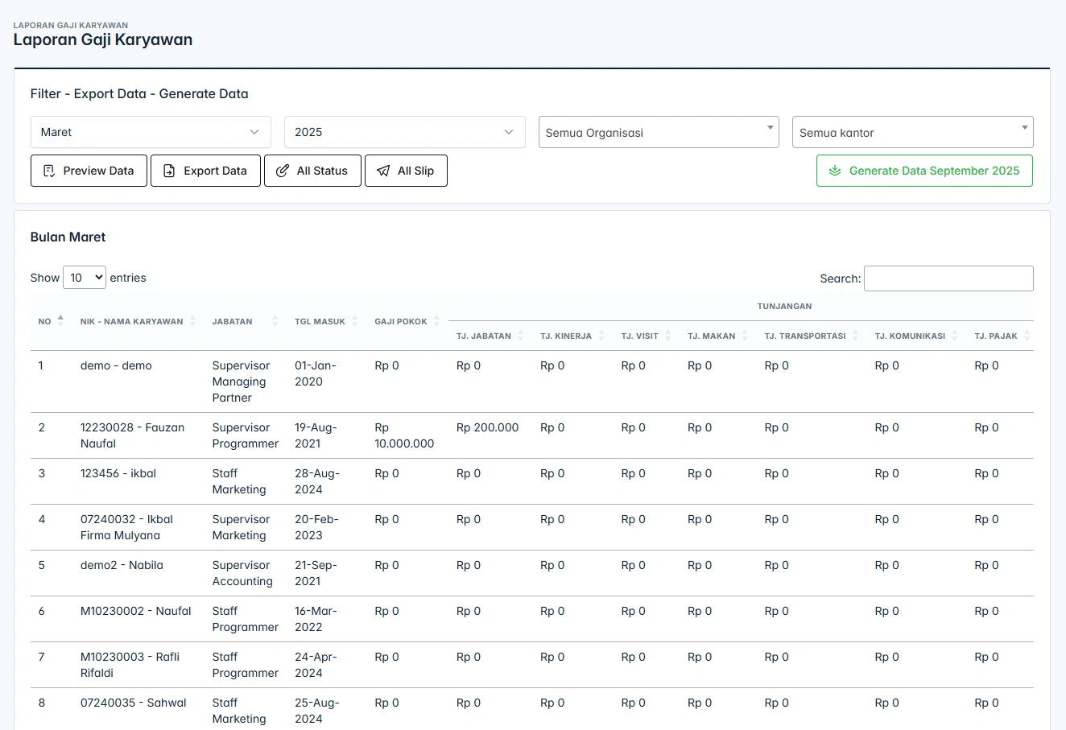Viewport: 1066px width, 730px height.
Task: Focus the table Search field
Action: [948, 278]
